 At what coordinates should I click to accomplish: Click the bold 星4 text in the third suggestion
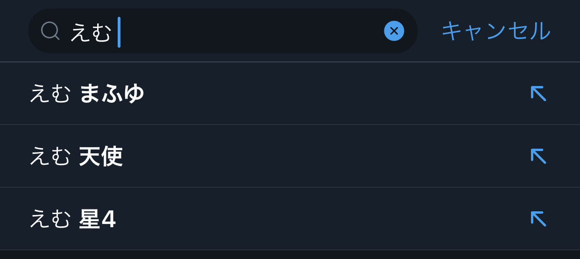pyautogui.click(x=97, y=219)
